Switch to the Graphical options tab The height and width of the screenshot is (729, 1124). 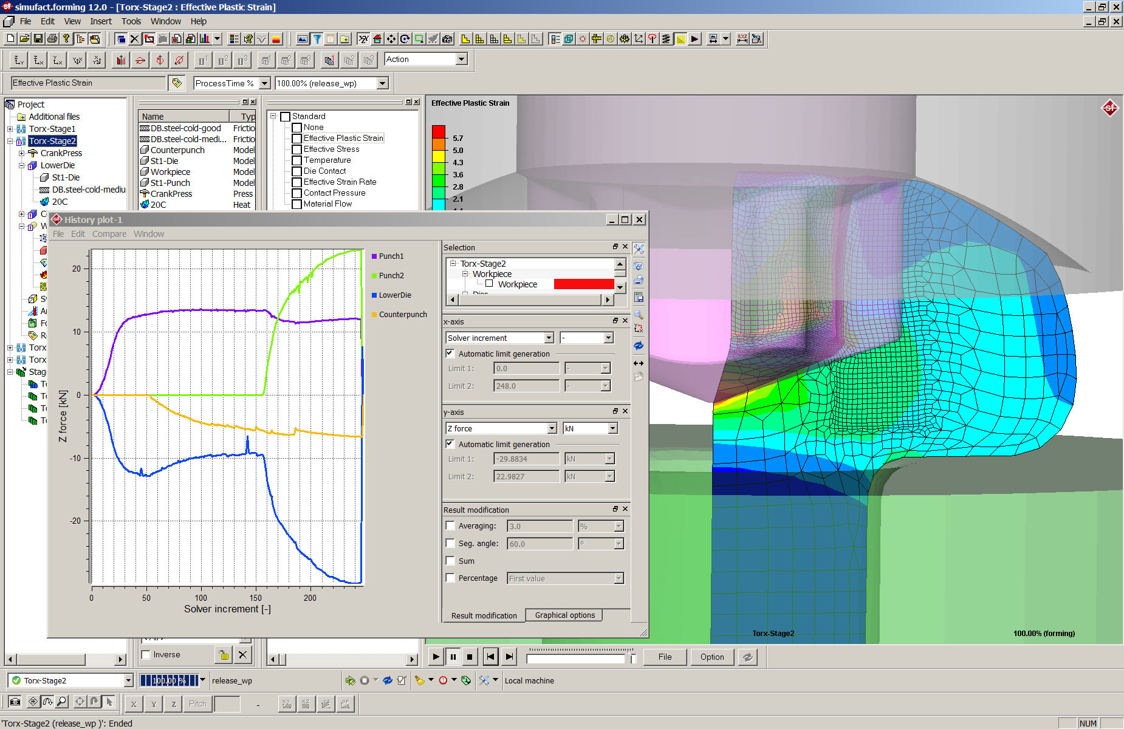[564, 615]
